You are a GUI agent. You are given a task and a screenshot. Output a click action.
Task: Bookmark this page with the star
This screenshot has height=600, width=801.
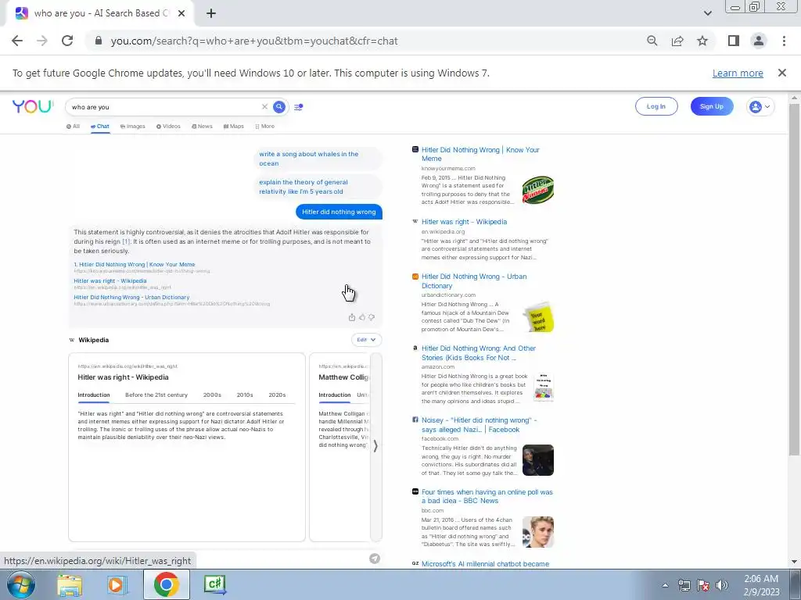[x=702, y=41]
